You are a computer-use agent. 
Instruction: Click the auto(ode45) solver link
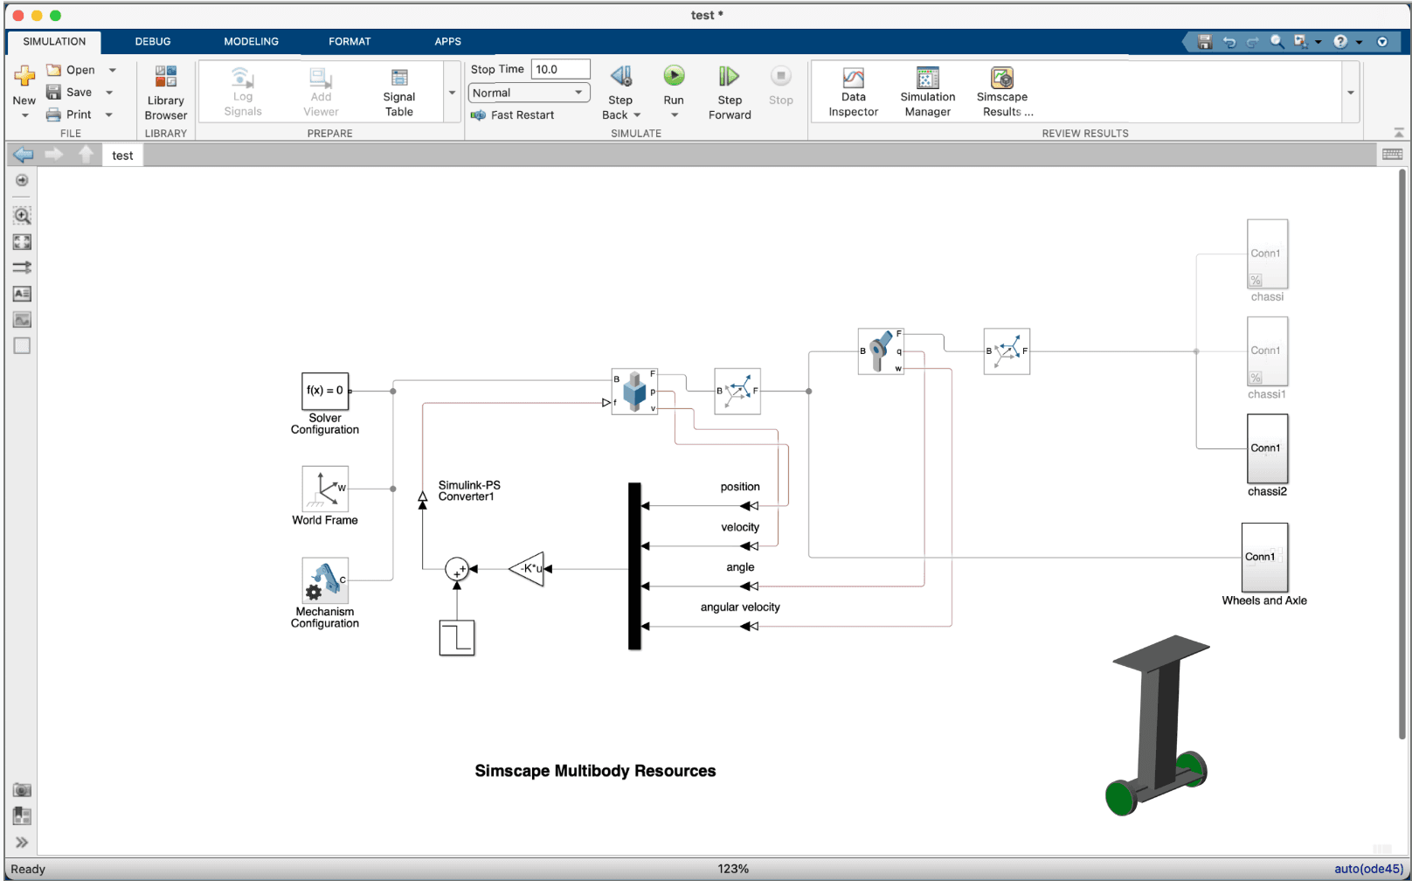(1368, 869)
